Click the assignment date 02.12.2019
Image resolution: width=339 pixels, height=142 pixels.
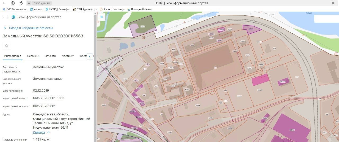coord(41,90)
